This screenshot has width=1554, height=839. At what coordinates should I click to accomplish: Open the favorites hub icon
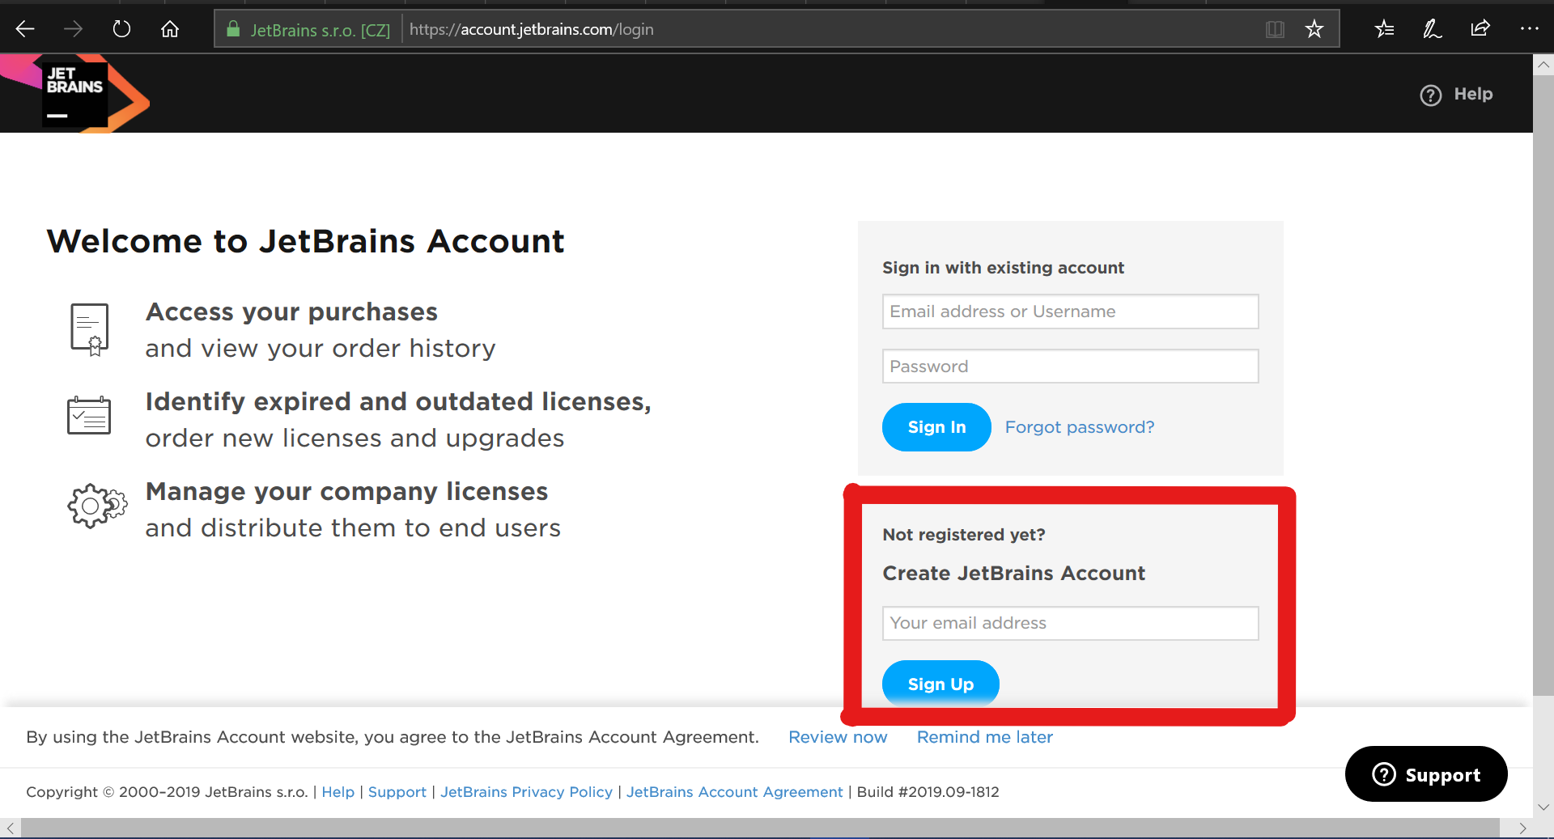[x=1384, y=29]
